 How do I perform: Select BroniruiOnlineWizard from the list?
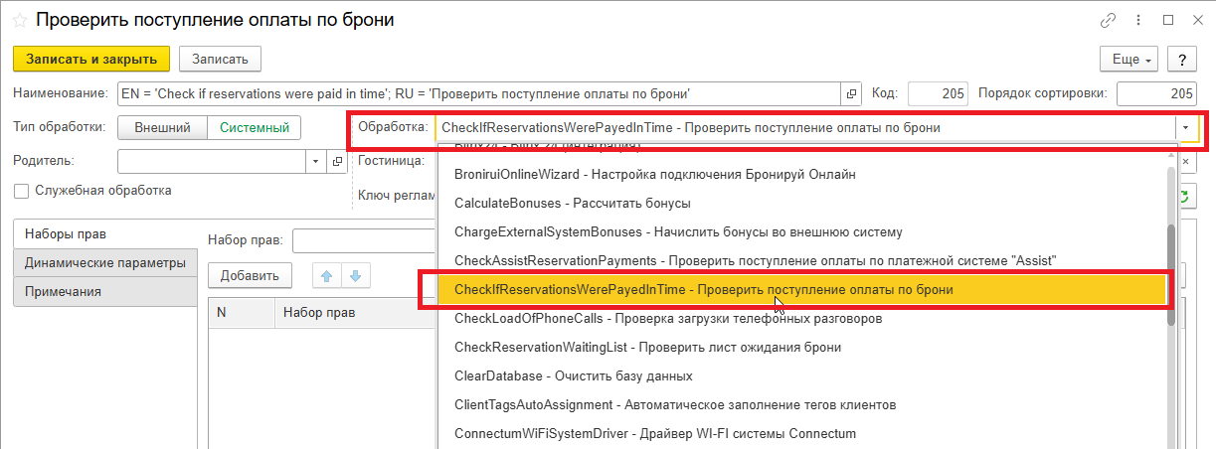coord(801,174)
